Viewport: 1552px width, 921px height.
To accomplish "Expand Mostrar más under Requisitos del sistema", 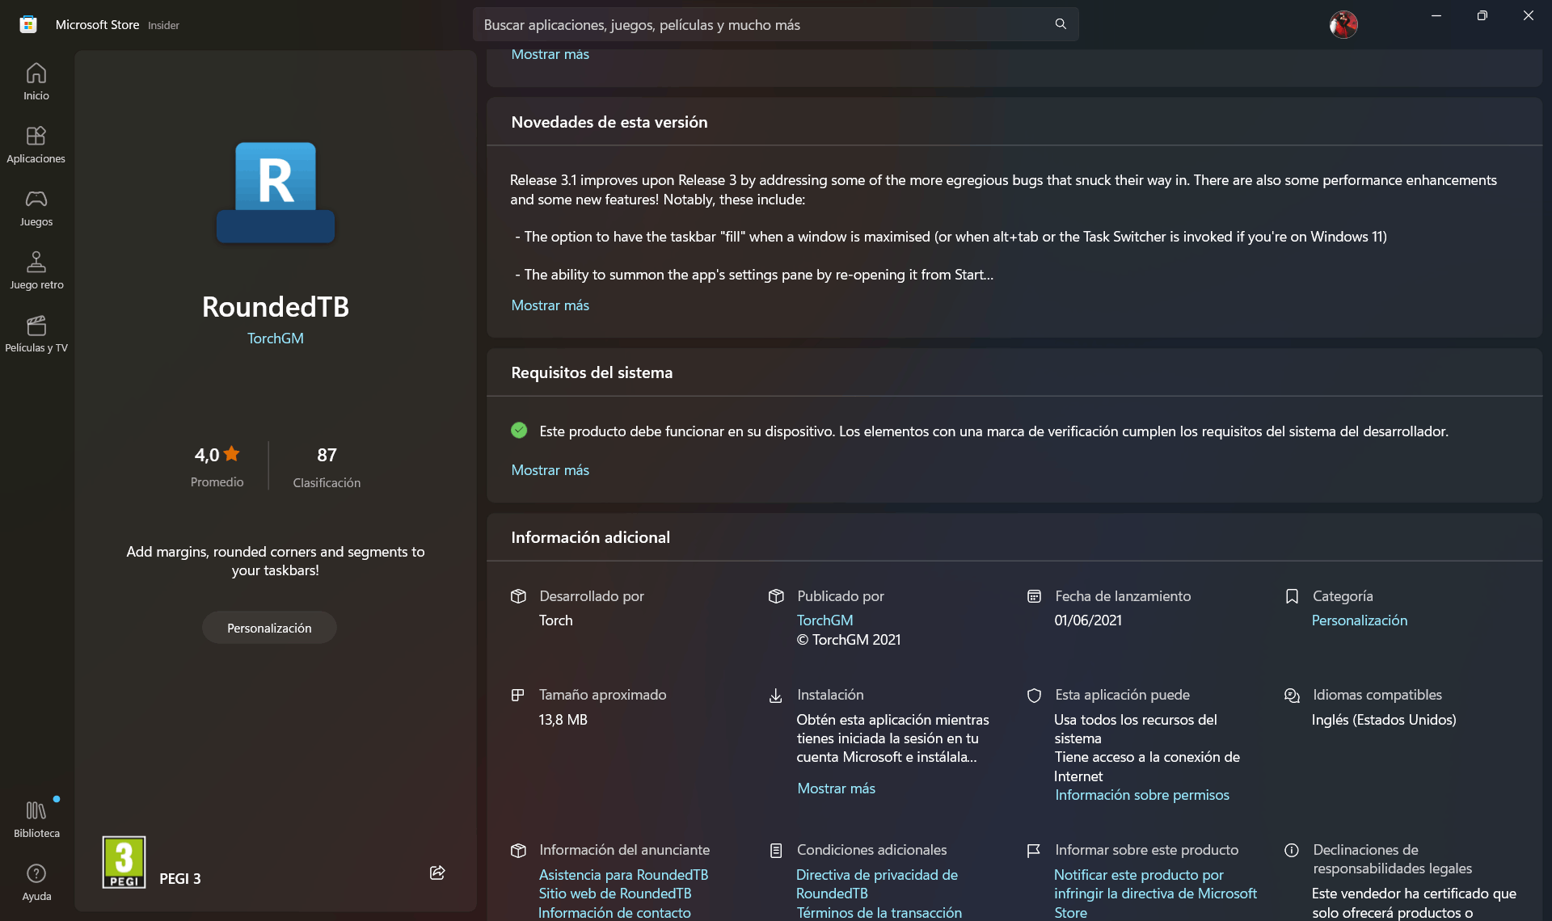I will coord(550,470).
